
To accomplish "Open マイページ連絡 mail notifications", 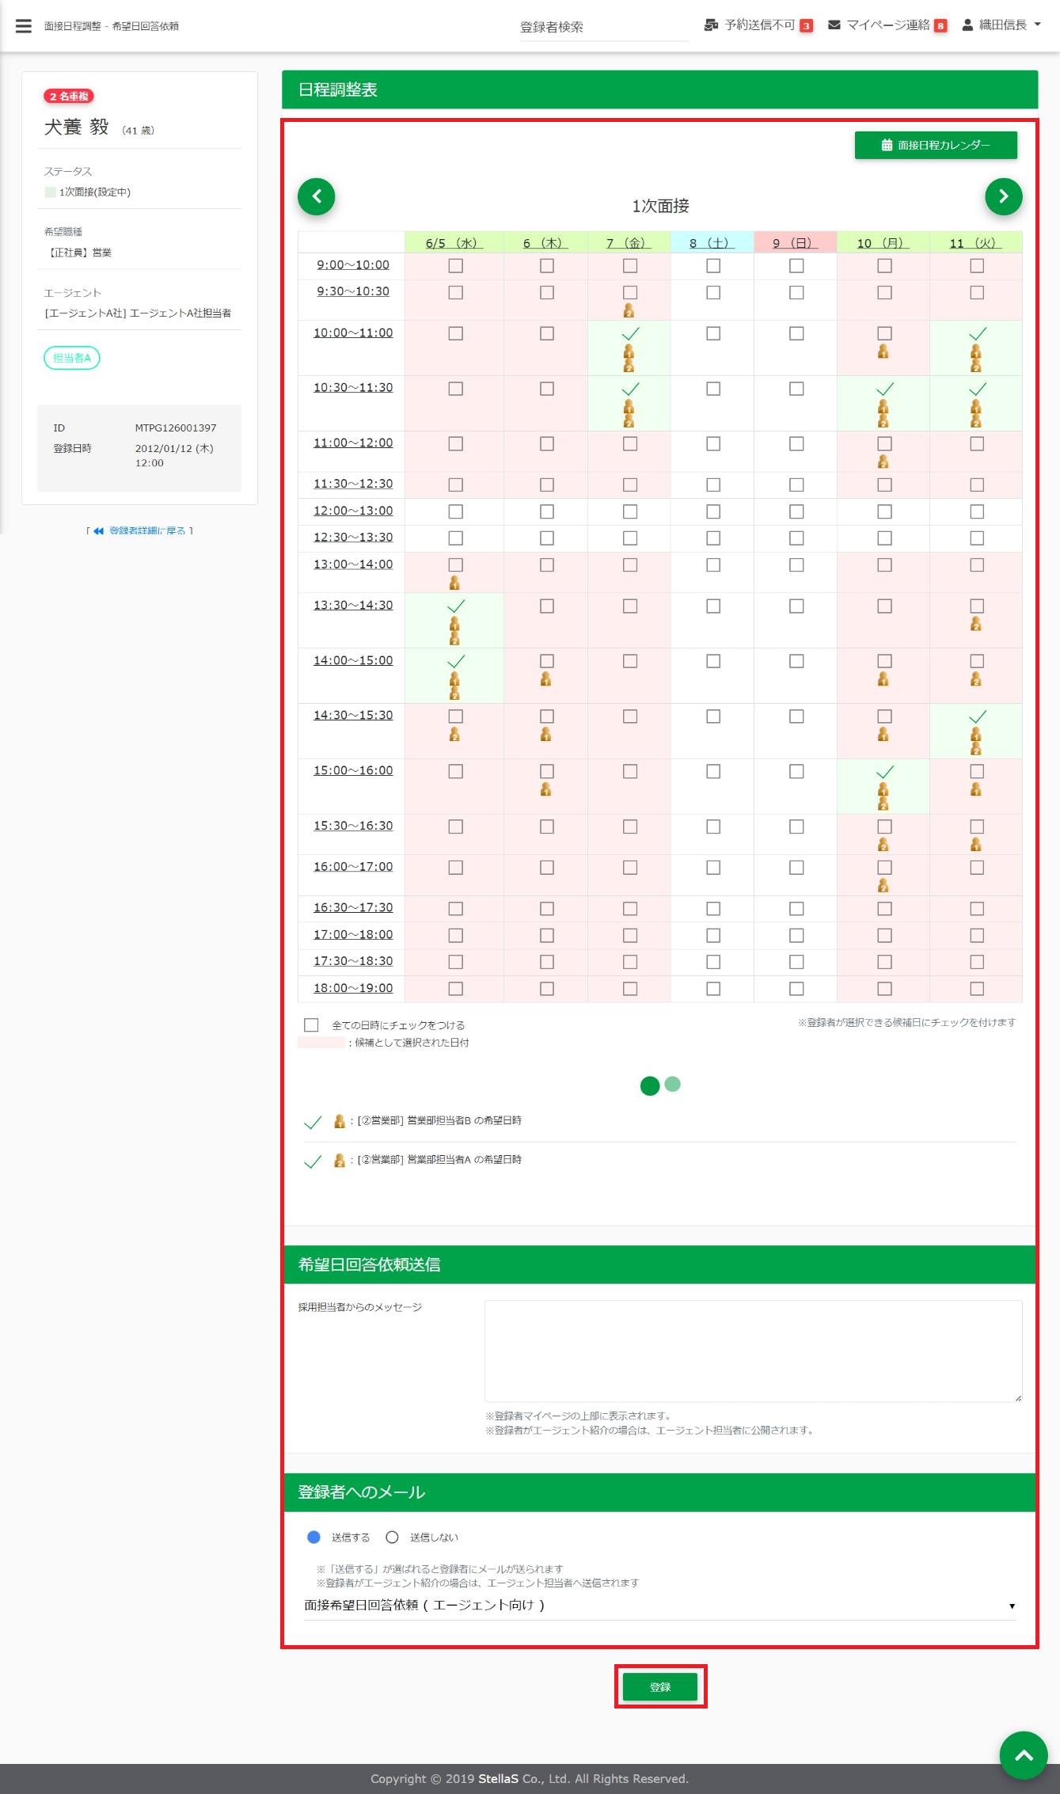I will [887, 25].
